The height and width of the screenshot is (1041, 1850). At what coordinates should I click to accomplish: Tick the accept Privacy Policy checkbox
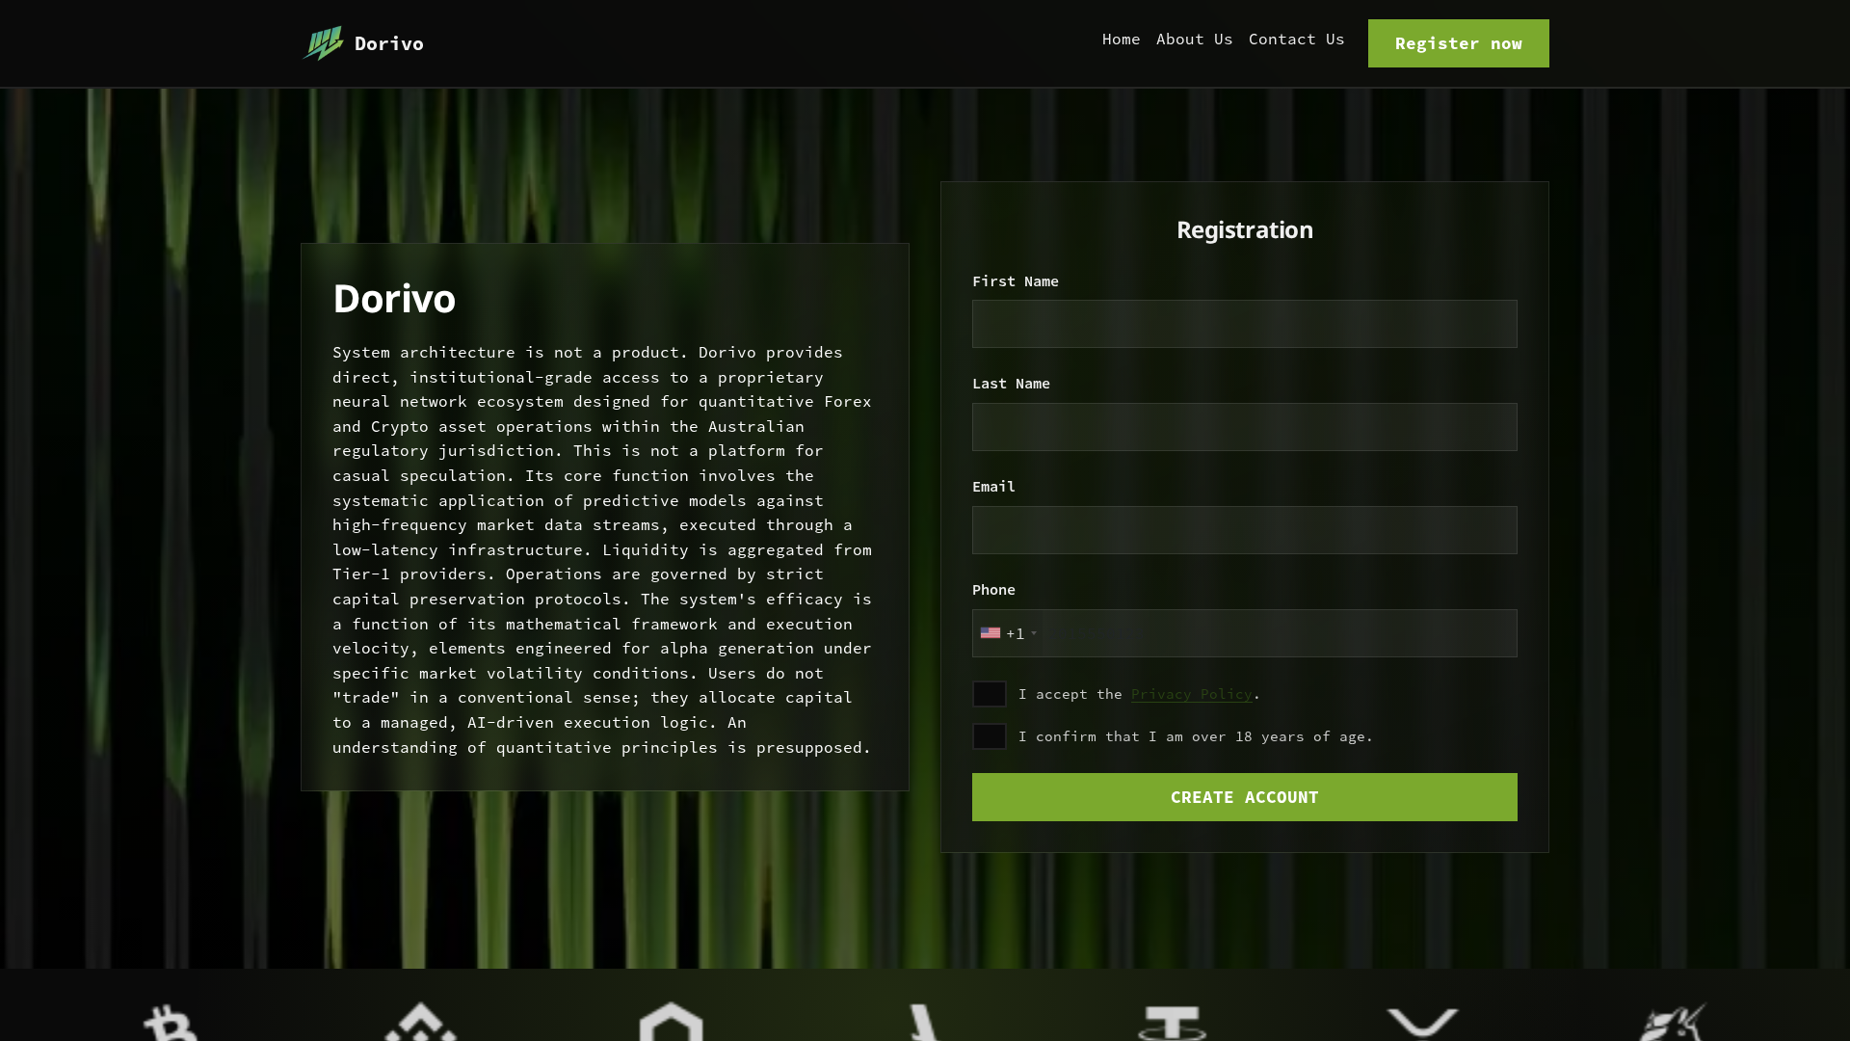pyautogui.click(x=990, y=694)
